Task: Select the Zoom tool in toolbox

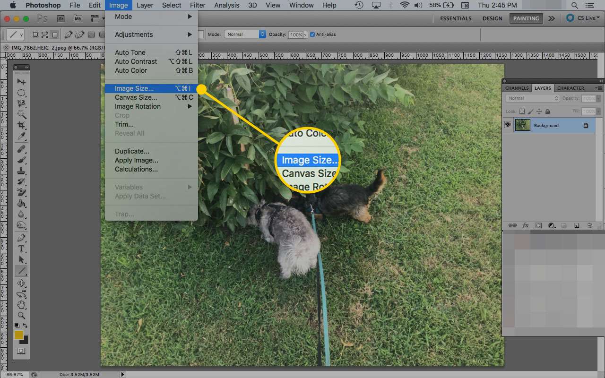Action: click(21, 316)
